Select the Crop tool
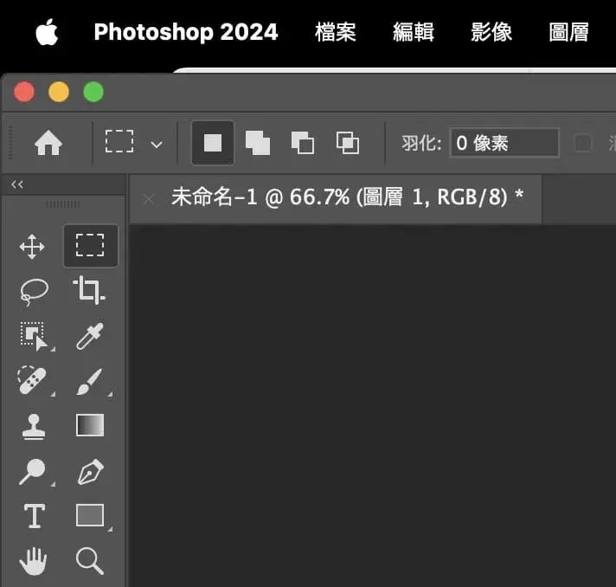The image size is (616, 587). click(89, 290)
